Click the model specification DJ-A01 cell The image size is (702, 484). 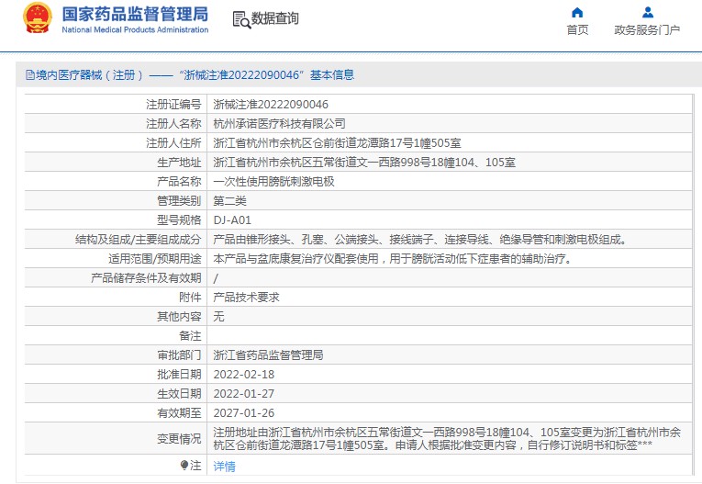point(232,219)
